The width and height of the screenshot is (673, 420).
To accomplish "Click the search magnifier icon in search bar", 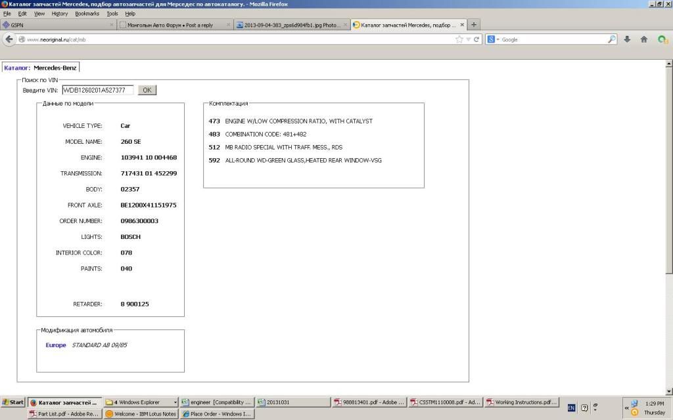I will point(612,39).
